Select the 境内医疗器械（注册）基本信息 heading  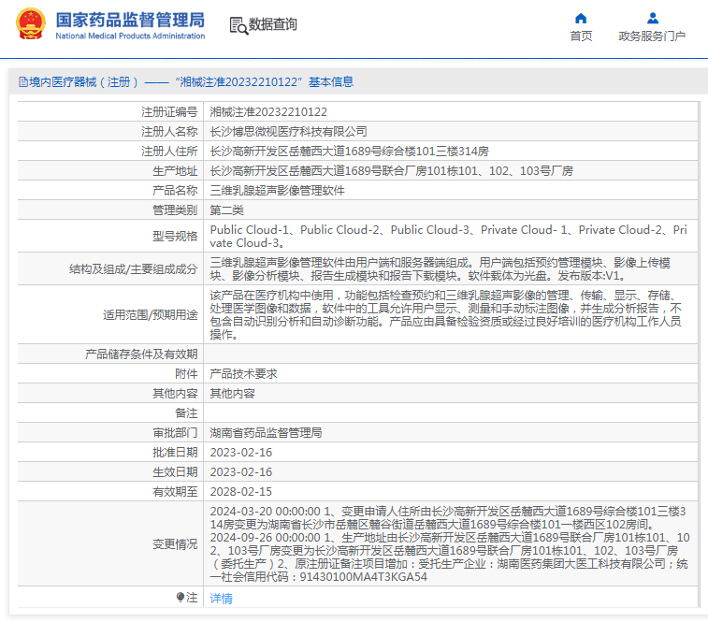(186, 81)
